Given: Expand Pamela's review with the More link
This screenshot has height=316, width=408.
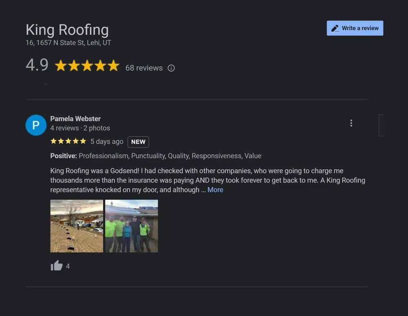Looking at the screenshot, I should pos(215,190).
